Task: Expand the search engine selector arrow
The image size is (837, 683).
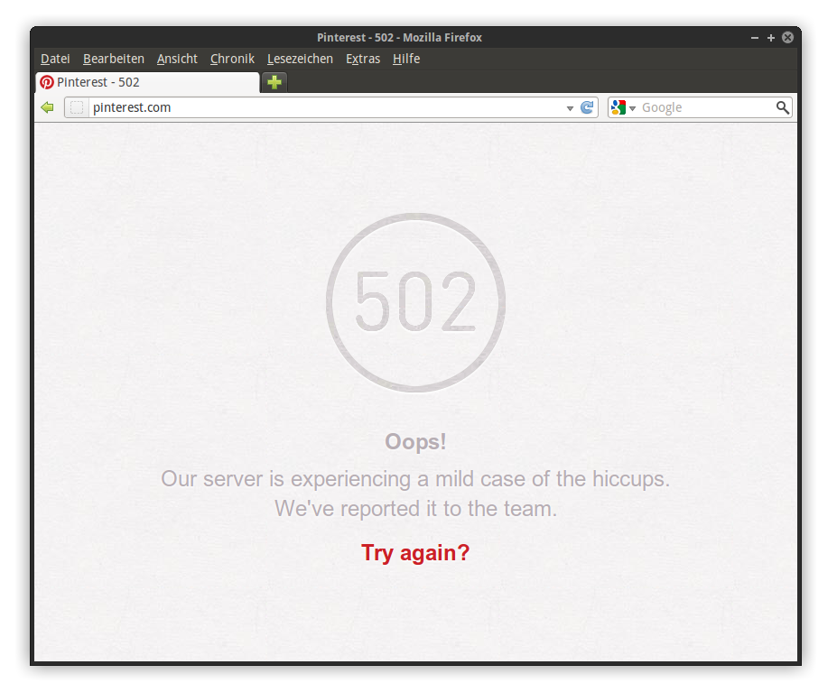Action: (633, 108)
